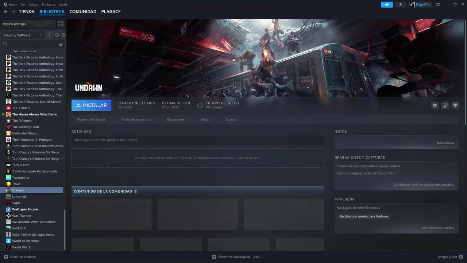
Task: Click the library search magnifier icon
Action: [x=5, y=44]
